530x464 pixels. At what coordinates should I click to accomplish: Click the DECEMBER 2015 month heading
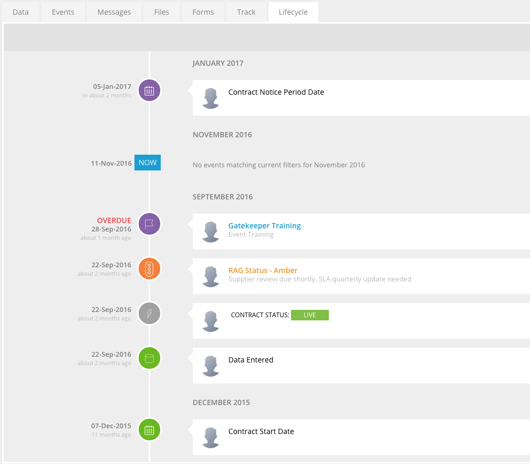click(x=221, y=402)
